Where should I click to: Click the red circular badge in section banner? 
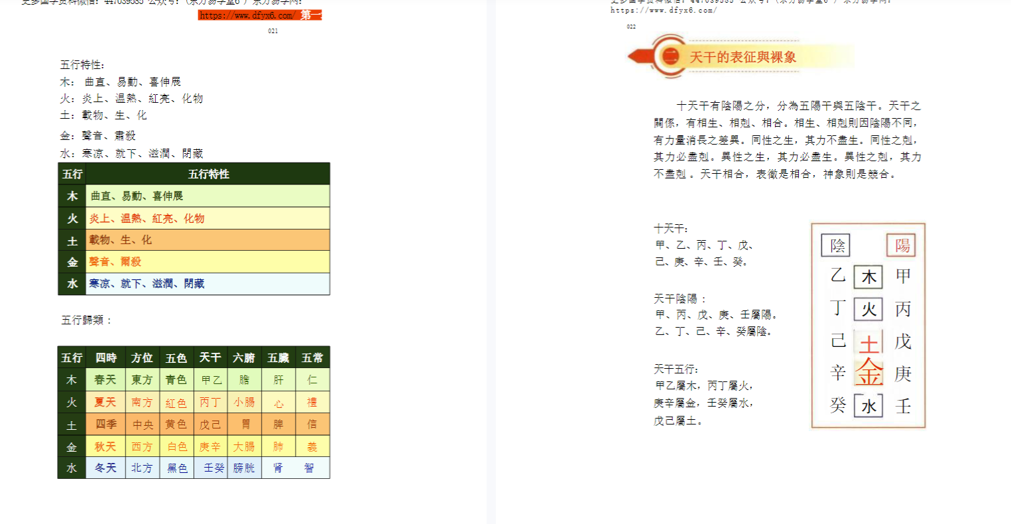[670, 57]
